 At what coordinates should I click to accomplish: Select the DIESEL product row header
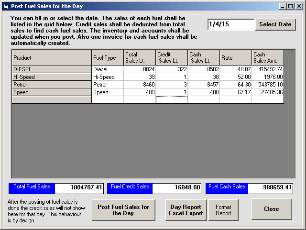click(x=52, y=69)
